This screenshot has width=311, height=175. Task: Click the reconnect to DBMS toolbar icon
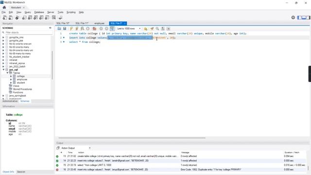point(60,17)
